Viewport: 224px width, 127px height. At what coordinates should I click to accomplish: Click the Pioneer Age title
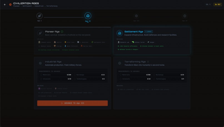point(52,32)
